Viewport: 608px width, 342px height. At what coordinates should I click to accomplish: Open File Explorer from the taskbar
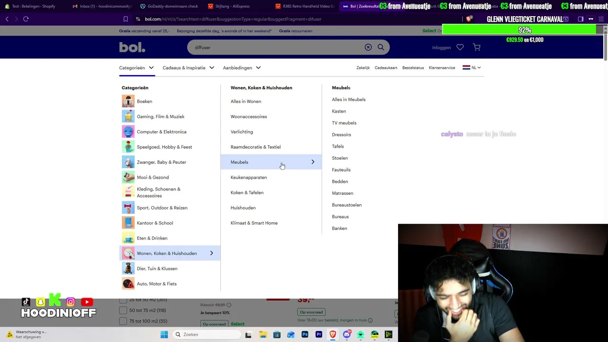[263, 334]
